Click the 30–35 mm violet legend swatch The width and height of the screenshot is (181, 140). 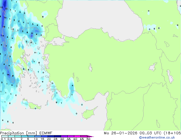click(64, 136)
